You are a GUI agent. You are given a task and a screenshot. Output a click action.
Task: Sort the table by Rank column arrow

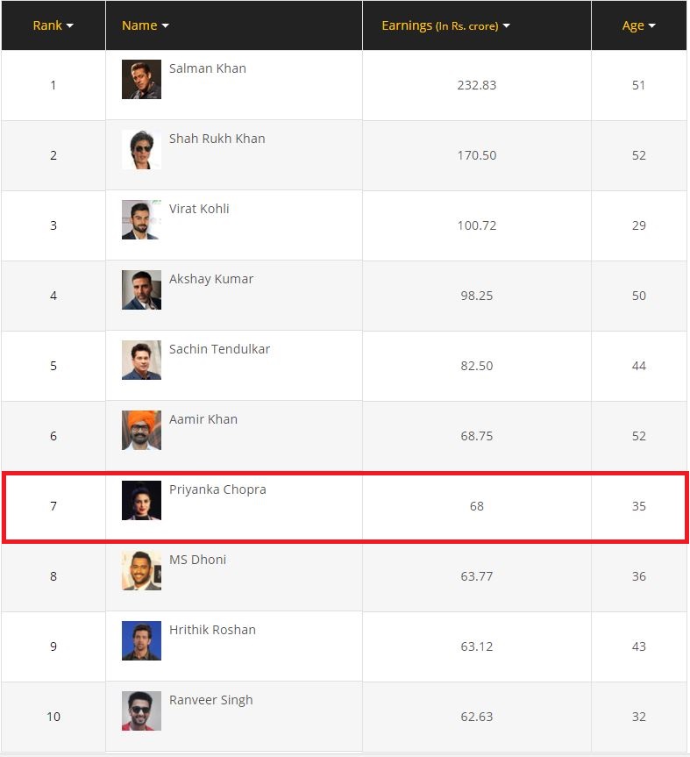coord(70,25)
